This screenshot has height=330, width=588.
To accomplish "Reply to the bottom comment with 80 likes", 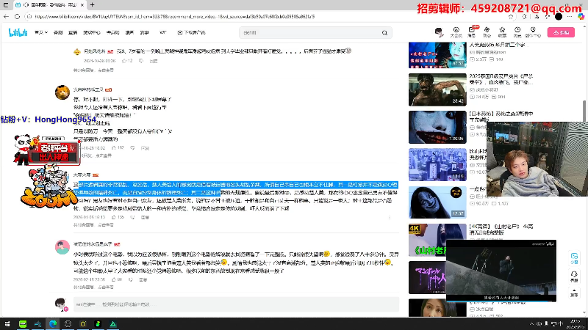I will pos(143,279).
